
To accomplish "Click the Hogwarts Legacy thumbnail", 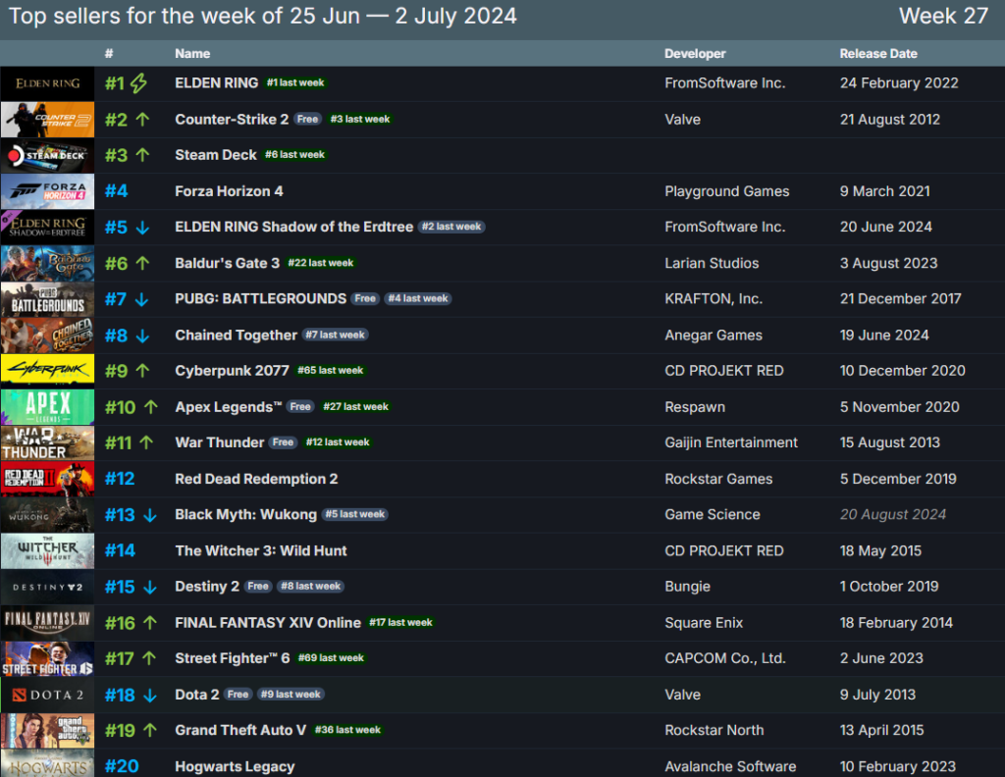I will [47, 764].
